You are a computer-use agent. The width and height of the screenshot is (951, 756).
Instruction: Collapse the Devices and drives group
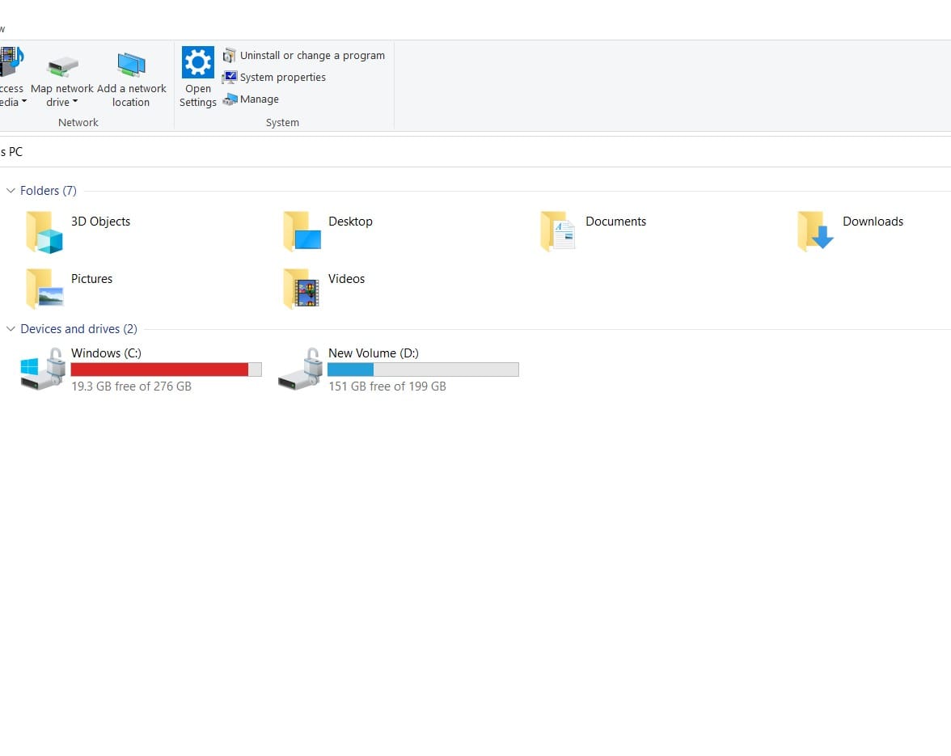[x=11, y=329]
